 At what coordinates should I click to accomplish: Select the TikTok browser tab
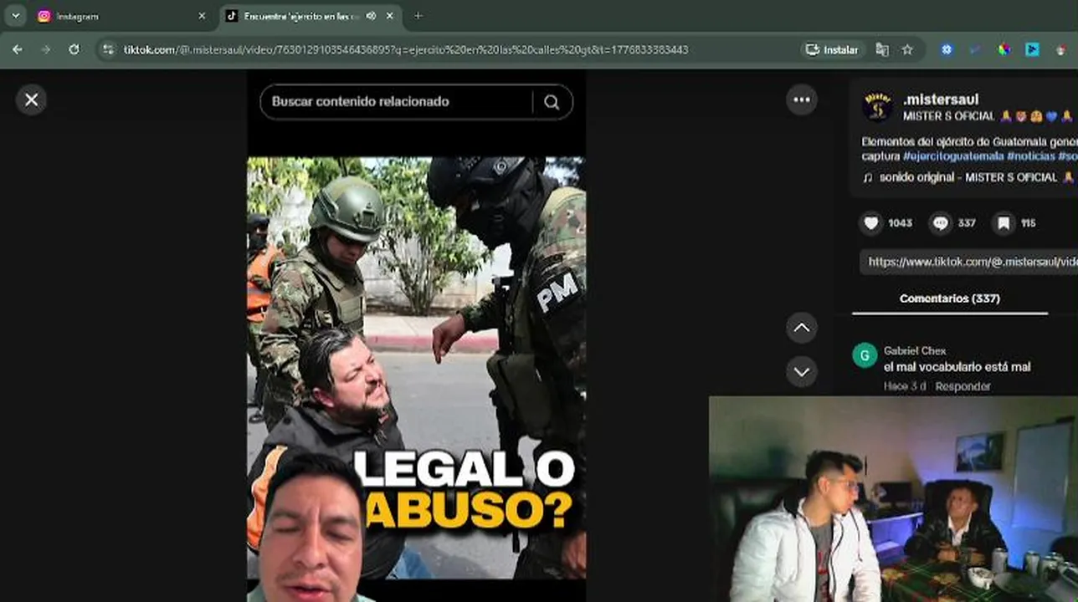(311, 16)
